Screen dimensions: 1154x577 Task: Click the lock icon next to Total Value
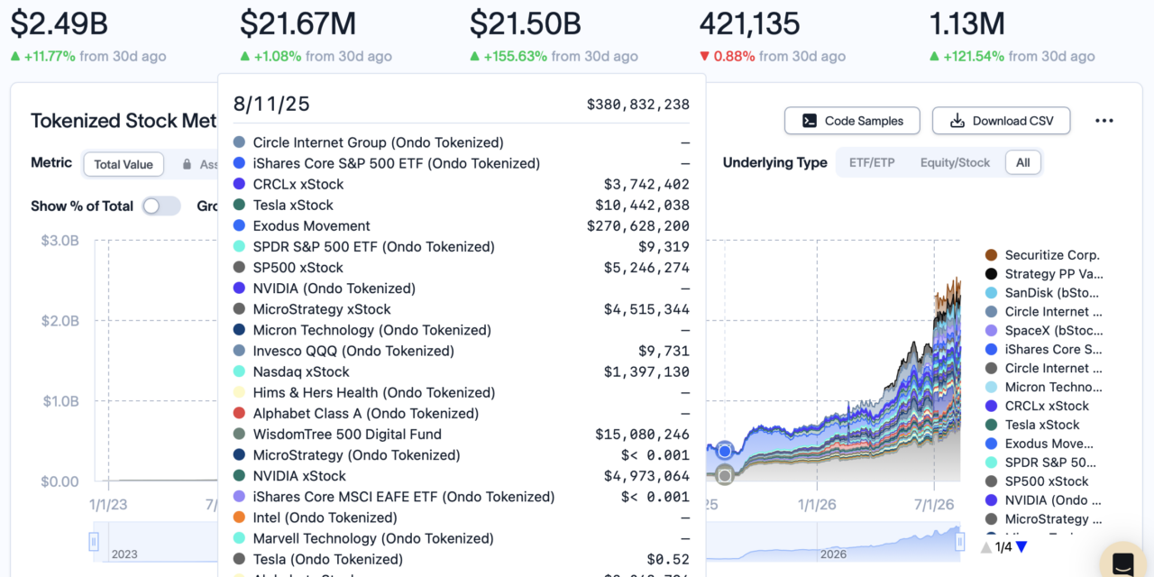188,164
